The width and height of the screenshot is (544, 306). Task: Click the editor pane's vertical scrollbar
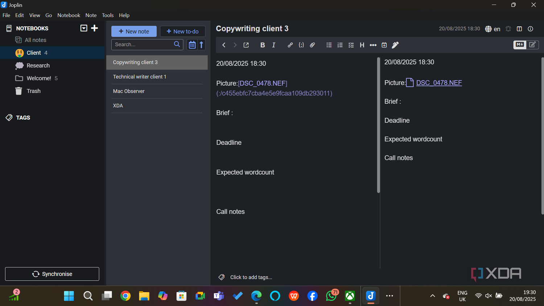(378, 125)
